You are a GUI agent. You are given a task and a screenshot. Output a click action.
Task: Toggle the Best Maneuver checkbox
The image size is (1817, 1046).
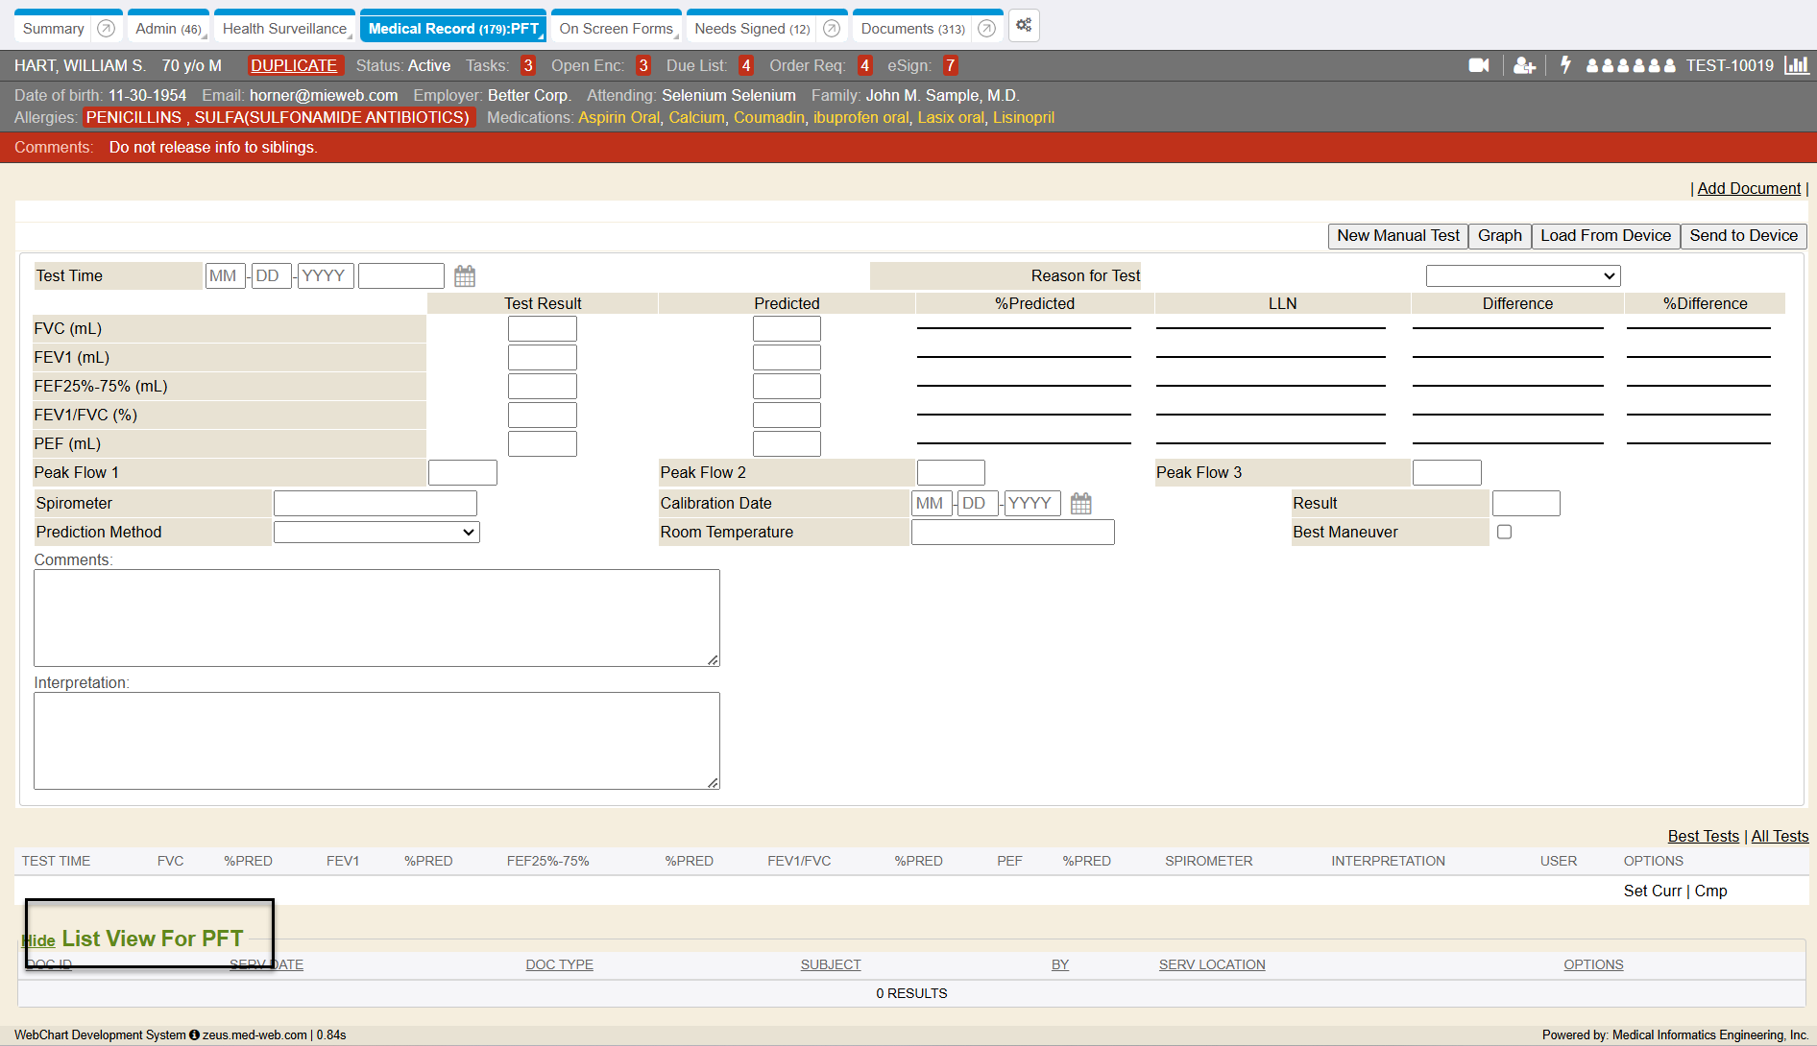coord(1504,532)
